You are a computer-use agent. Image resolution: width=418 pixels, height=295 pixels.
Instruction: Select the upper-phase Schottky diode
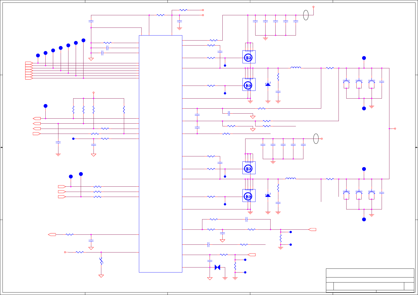[x=268, y=84]
